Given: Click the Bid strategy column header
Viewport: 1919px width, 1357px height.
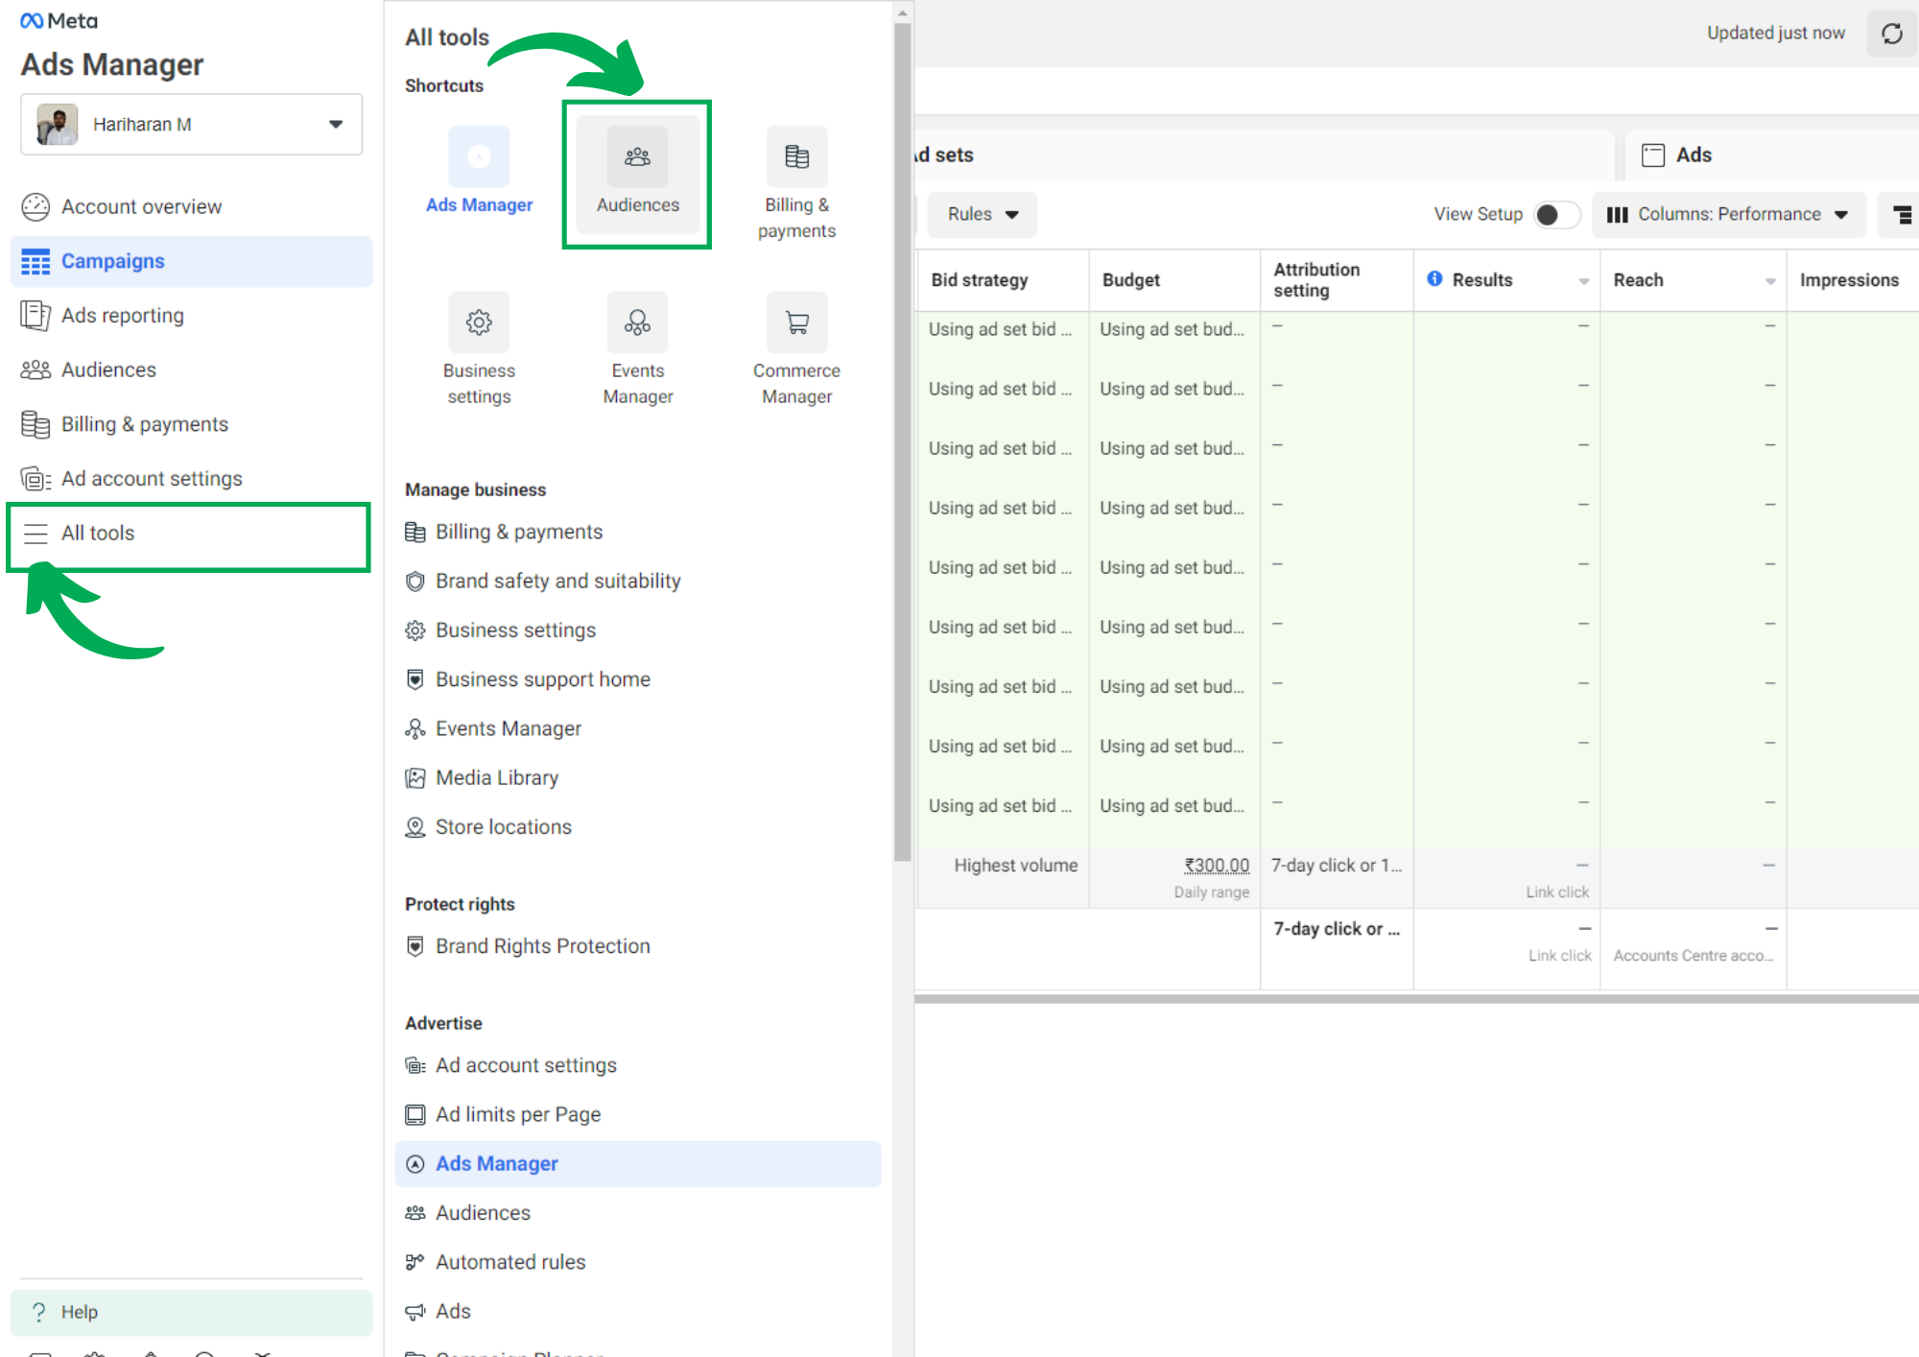Looking at the screenshot, I should click(1003, 279).
